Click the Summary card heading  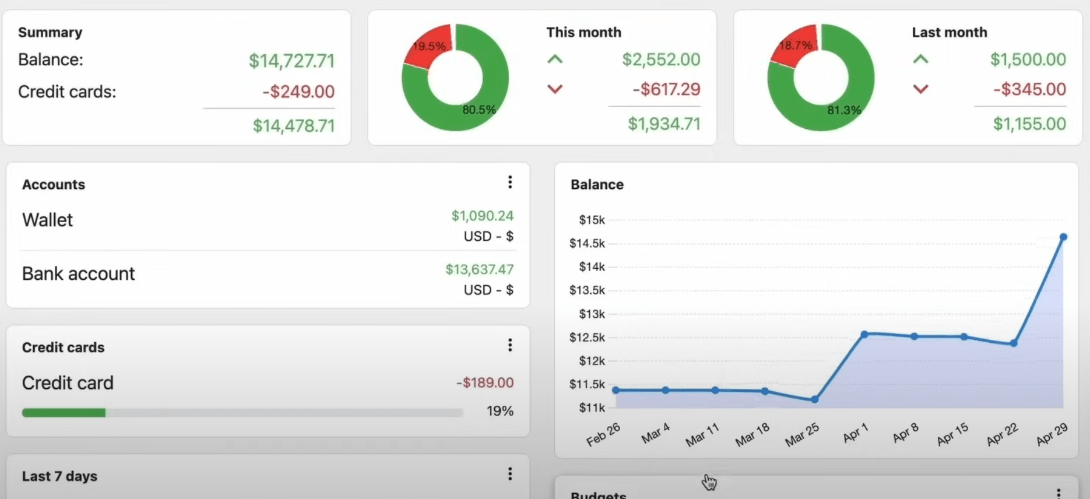(50, 32)
